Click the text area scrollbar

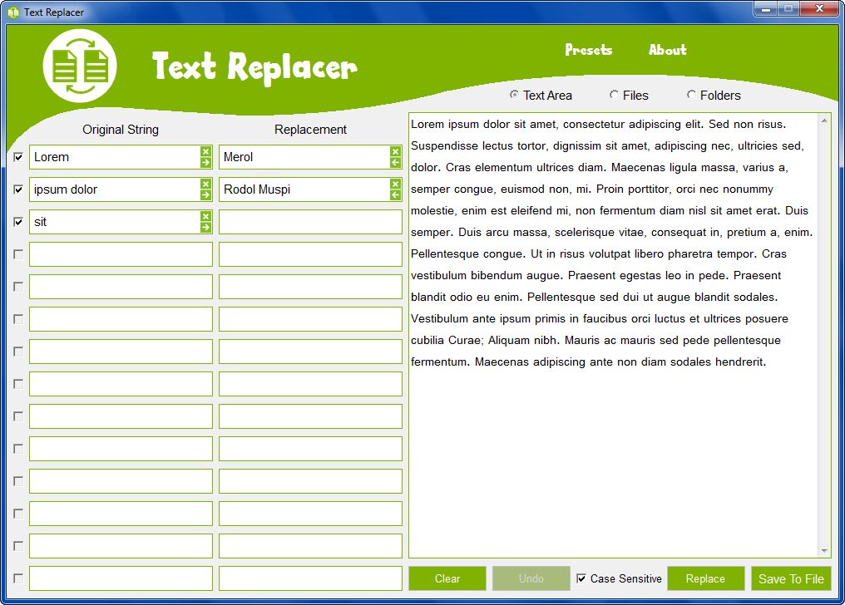826,332
